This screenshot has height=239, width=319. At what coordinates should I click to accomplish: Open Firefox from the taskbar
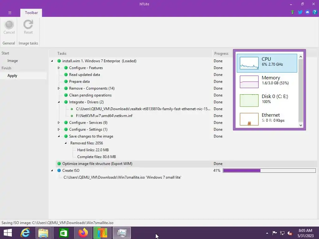tap(83, 233)
